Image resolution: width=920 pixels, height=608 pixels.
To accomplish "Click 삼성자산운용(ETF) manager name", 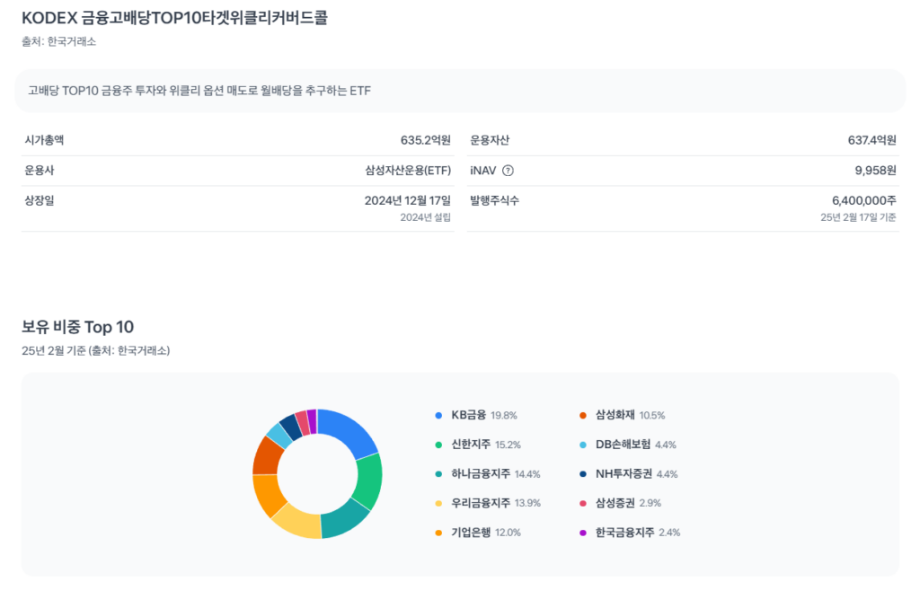I will [x=408, y=171].
